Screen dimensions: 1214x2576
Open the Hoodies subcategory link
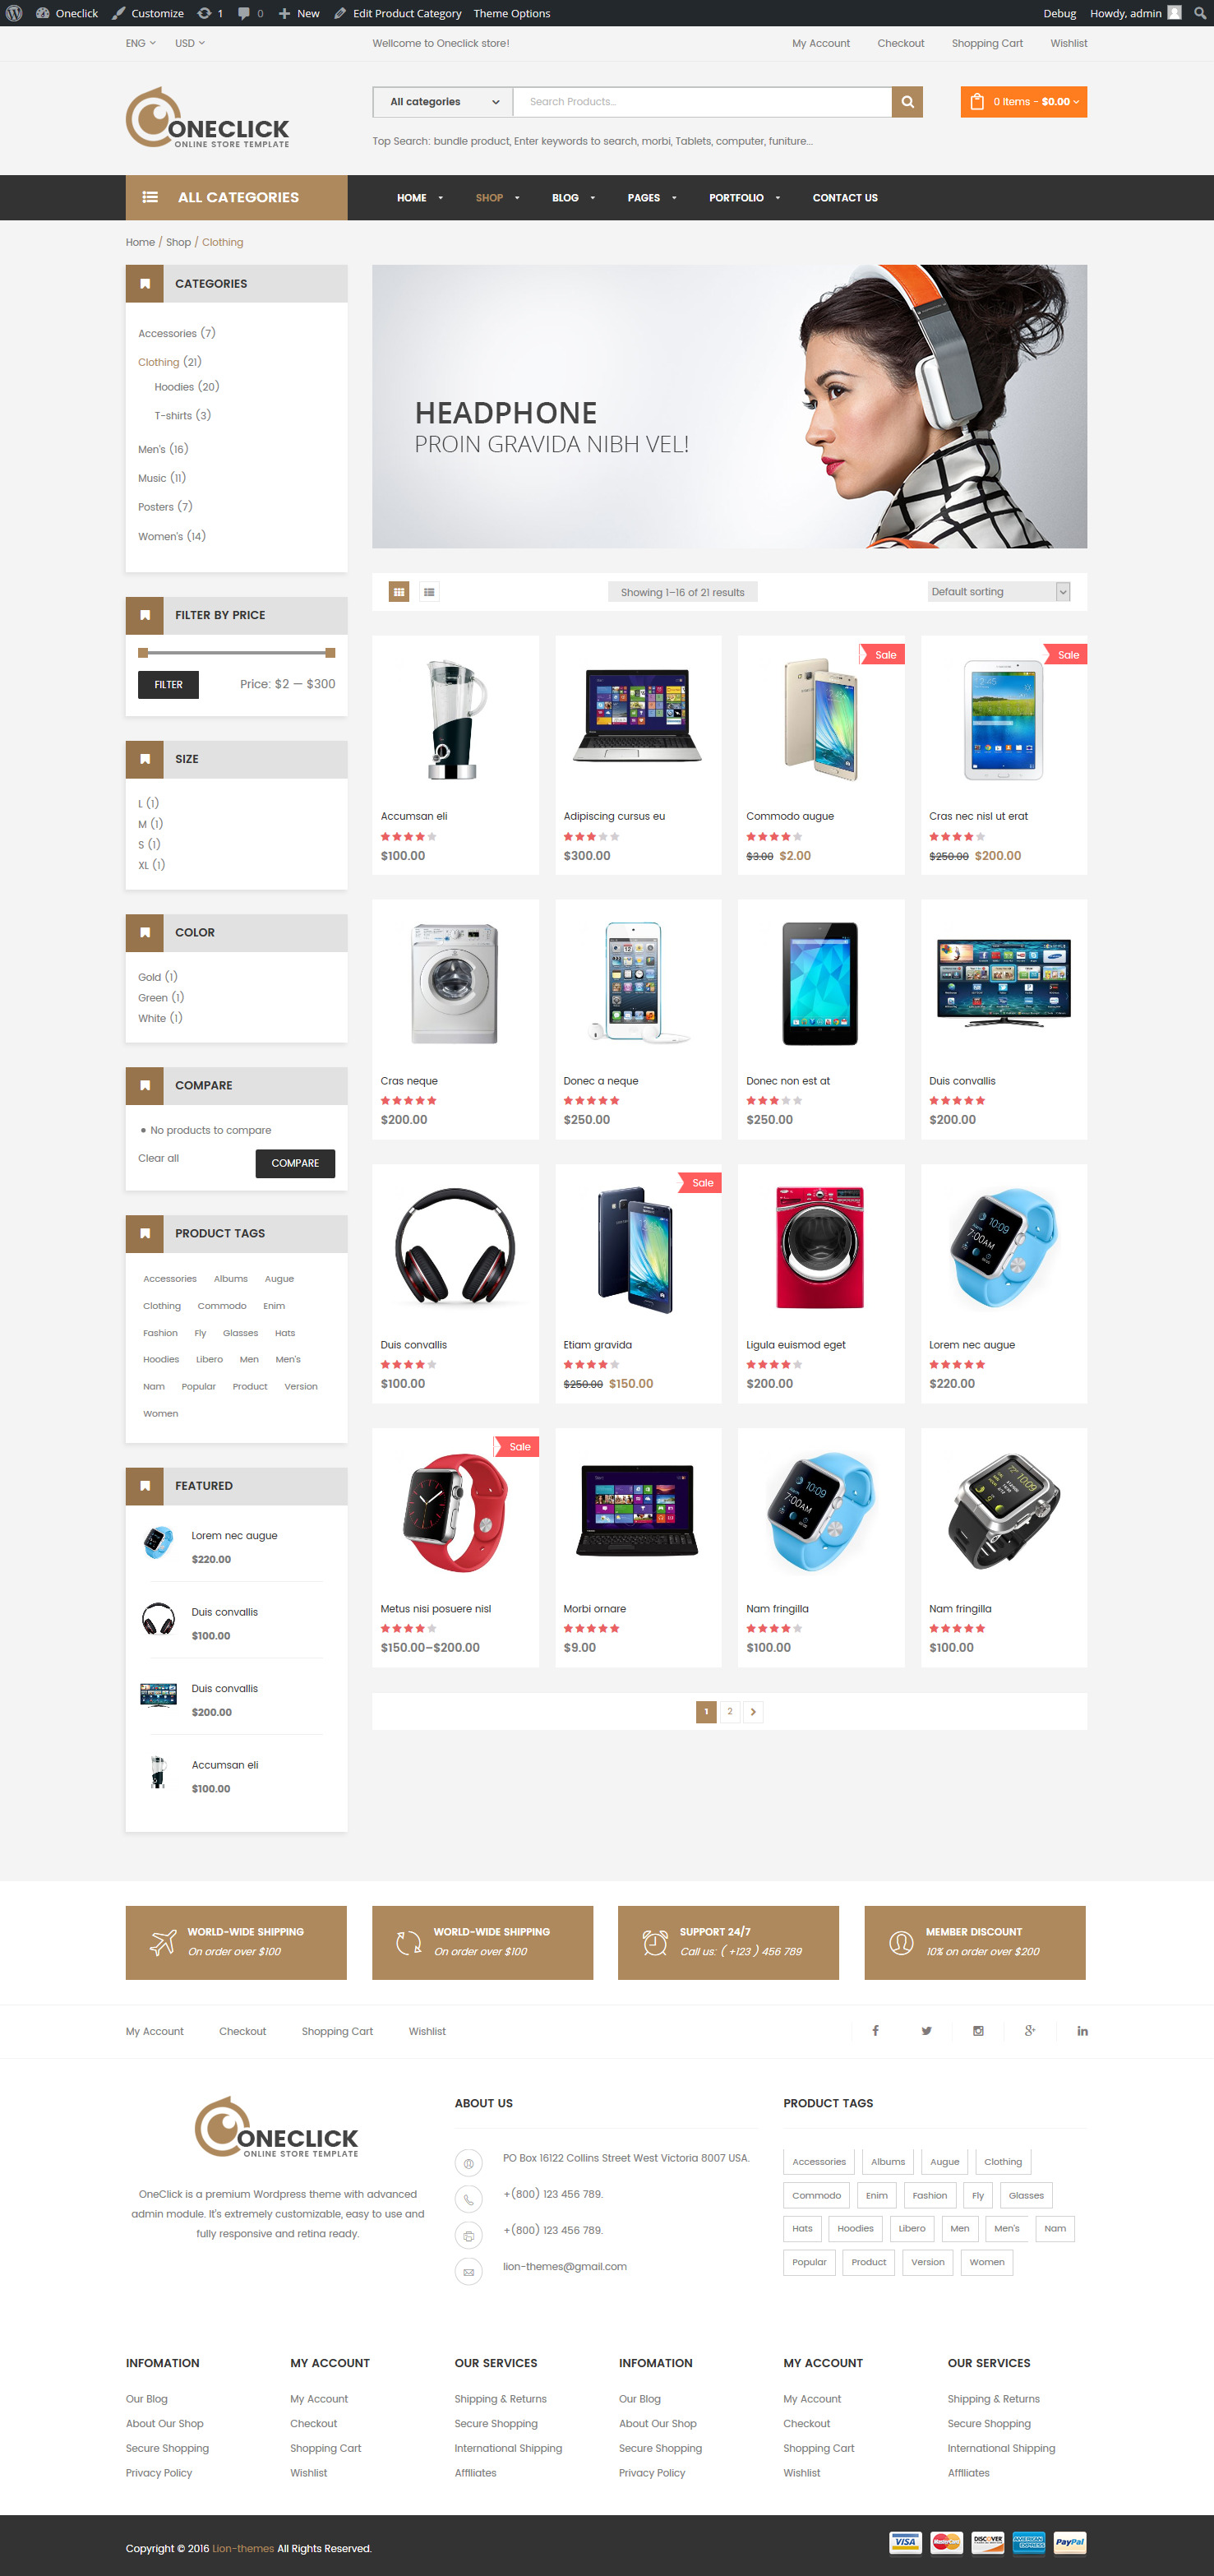pos(174,387)
